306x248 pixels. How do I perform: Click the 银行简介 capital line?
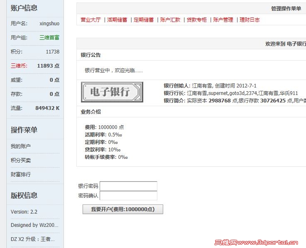pyautogui.click(x=235, y=101)
